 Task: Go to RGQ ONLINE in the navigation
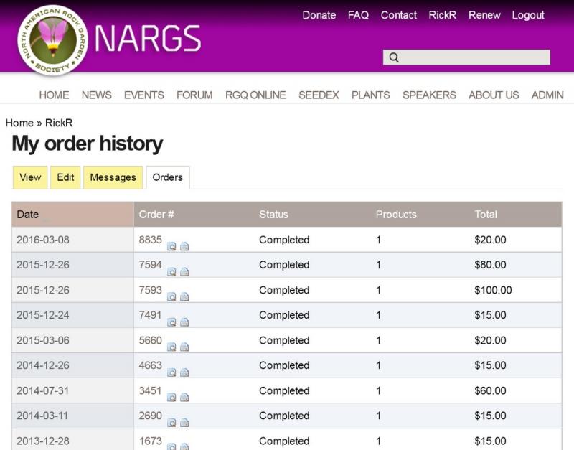pos(255,95)
